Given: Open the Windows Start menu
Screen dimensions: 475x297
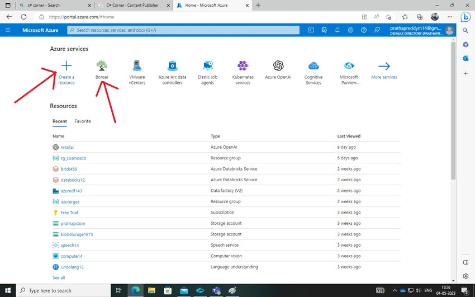Looking at the screenshot, I should [8, 290].
